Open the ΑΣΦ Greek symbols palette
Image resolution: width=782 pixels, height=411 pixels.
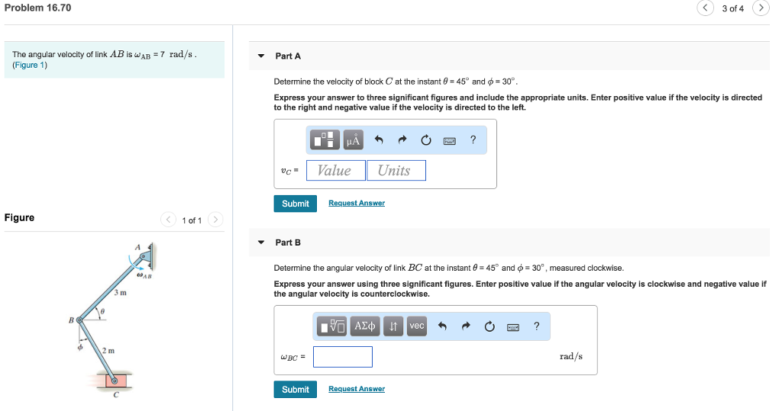tap(364, 326)
